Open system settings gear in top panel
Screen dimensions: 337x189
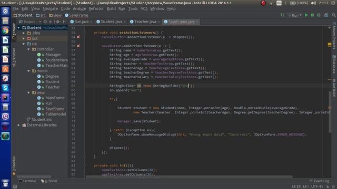coord(333,3)
